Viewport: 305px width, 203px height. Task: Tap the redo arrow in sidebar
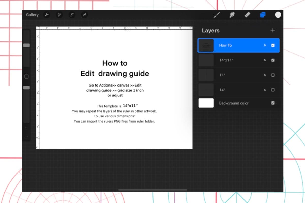(x=26, y=137)
